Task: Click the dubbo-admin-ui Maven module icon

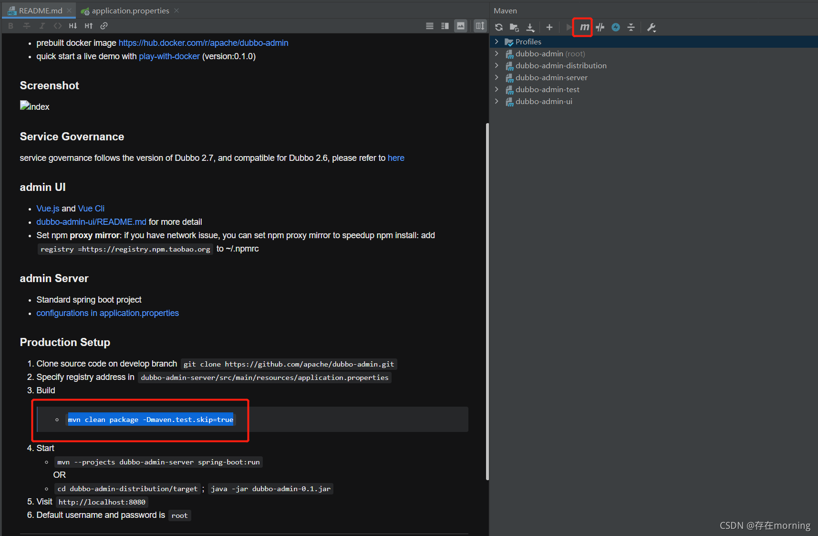Action: coord(509,102)
